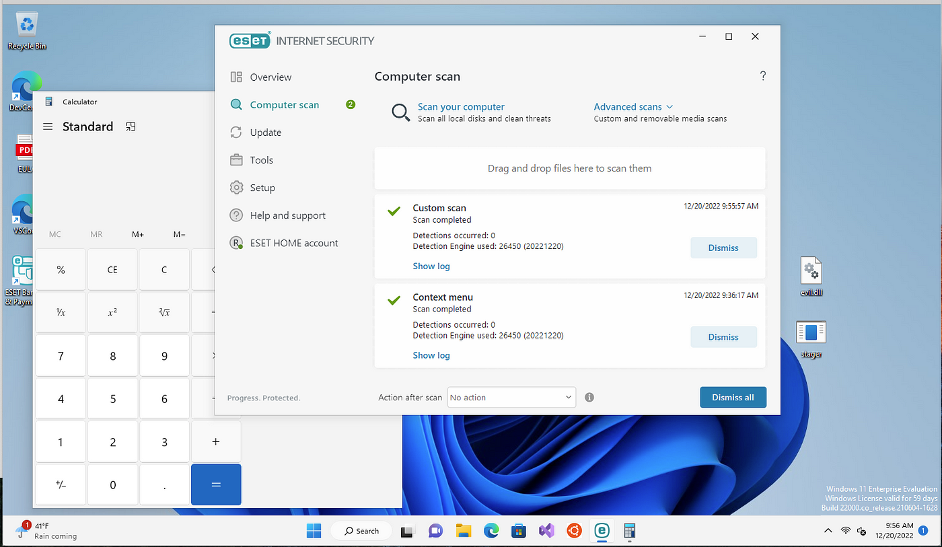Click Calculator M+ memory button
Viewport: 942px width, 547px height.
tap(138, 234)
